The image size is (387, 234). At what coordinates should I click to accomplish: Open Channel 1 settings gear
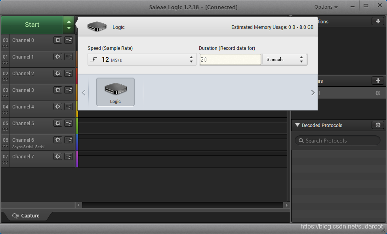(x=58, y=57)
